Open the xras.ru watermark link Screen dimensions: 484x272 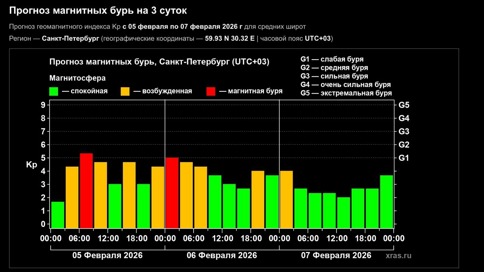point(398,256)
